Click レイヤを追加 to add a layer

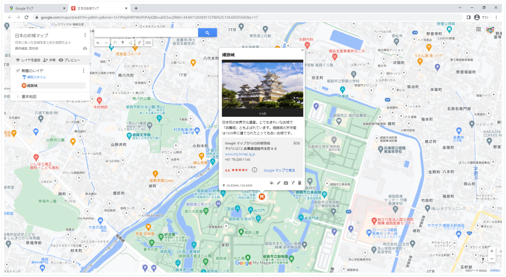(28, 60)
